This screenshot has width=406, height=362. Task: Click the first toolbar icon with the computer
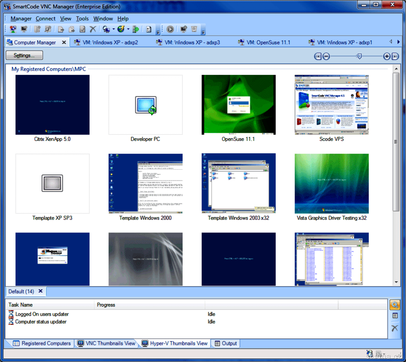(x=13, y=29)
